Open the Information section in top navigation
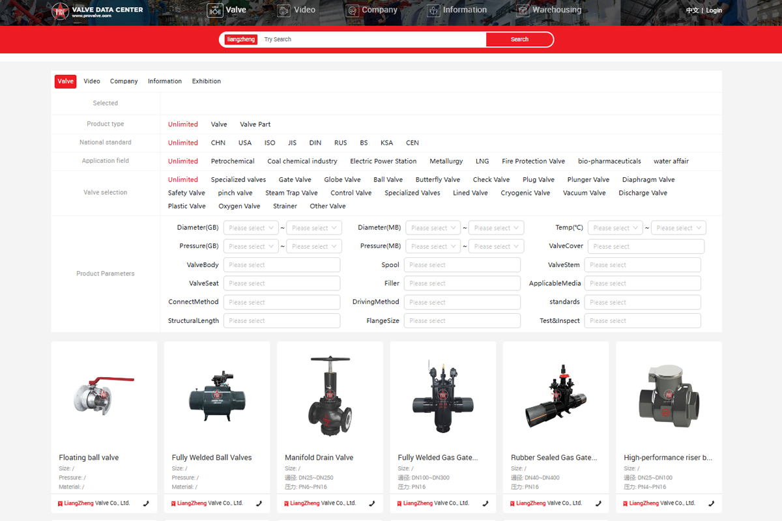 (457, 10)
